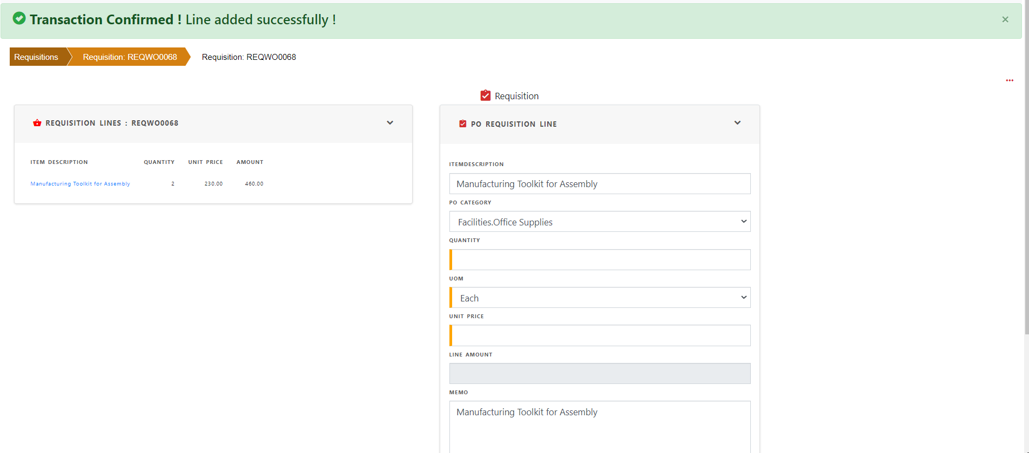Click the Quantity input field
The height and width of the screenshot is (453, 1029).
600,260
